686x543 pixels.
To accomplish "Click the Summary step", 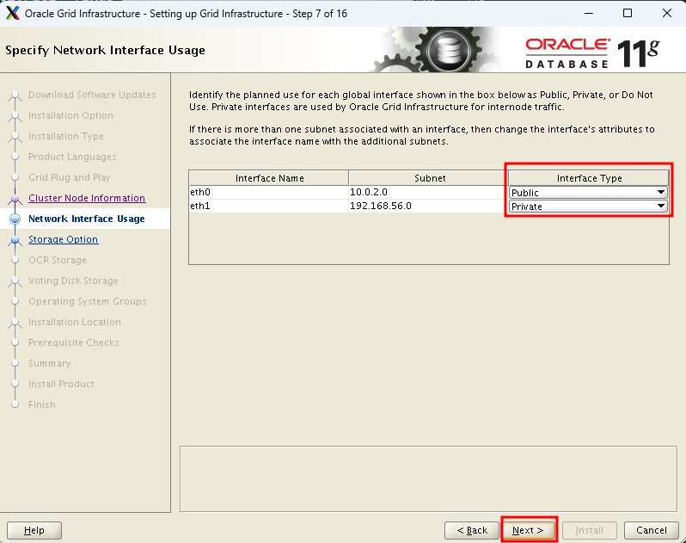I will pyautogui.click(x=50, y=363).
